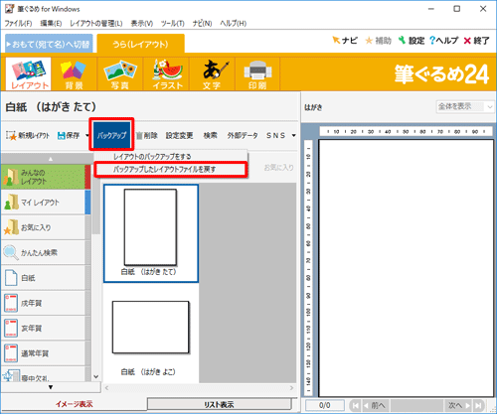
Task: Click the 補助 assist star icon
Action: pyautogui.click(x=378, y=41)
